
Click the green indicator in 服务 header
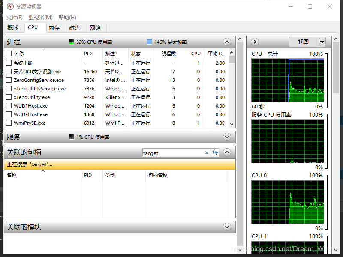[x=71, y=137]
